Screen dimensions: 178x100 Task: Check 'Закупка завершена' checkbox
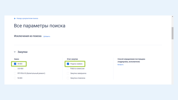[68, 73]
